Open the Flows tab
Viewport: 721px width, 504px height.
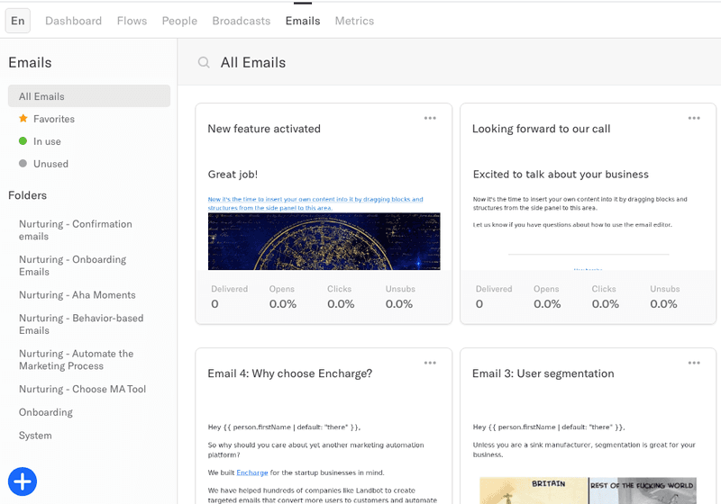click(x=132, y=21)
